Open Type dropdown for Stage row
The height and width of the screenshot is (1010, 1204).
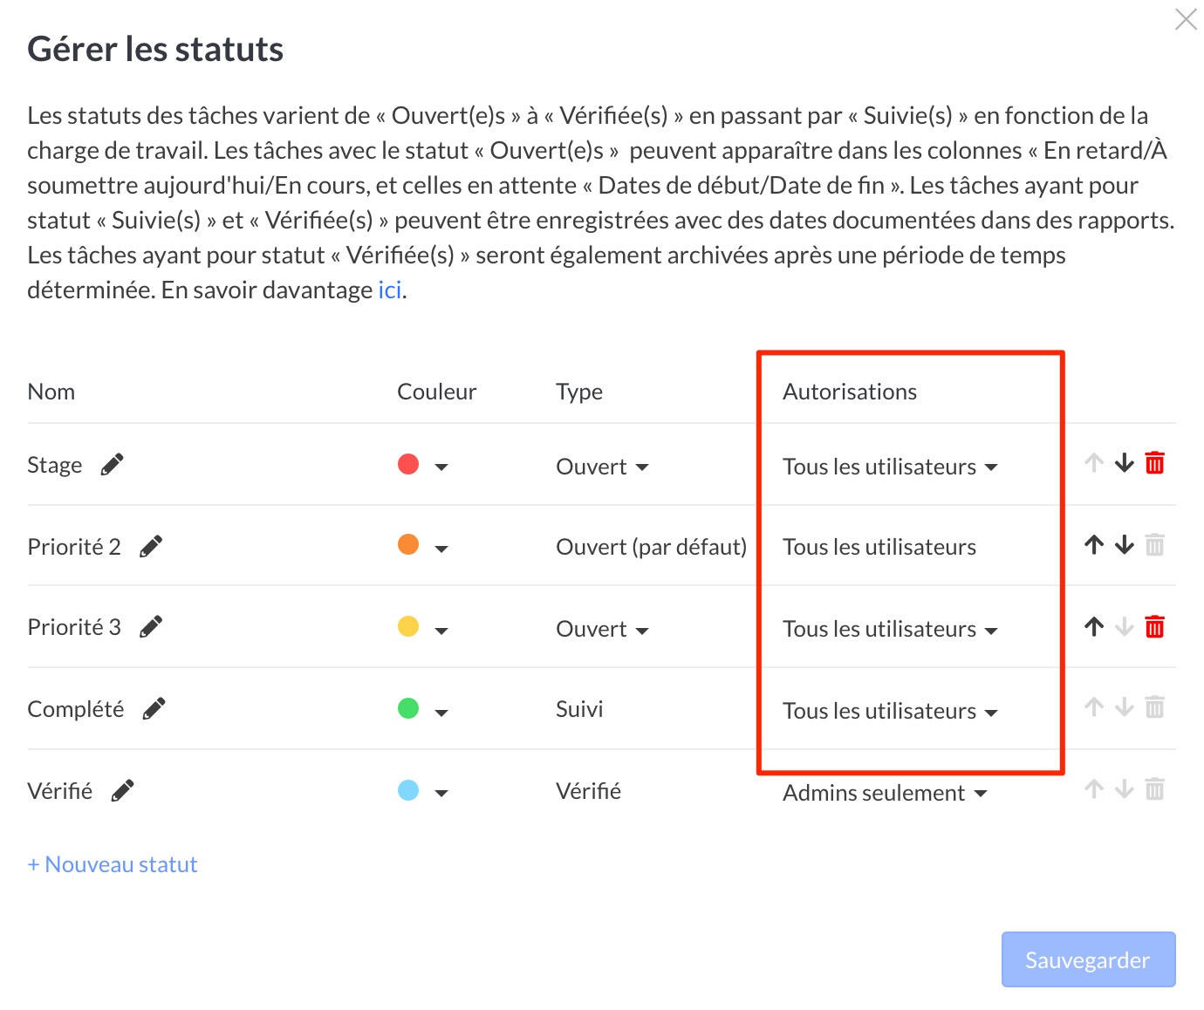coord(603,467)
